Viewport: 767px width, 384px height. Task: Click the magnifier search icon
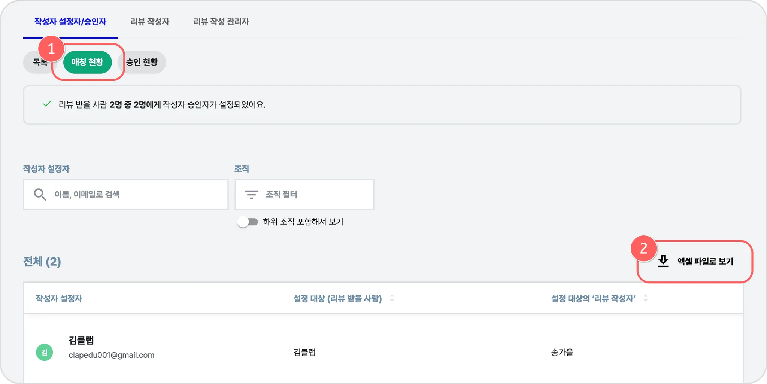coord(40,194)
